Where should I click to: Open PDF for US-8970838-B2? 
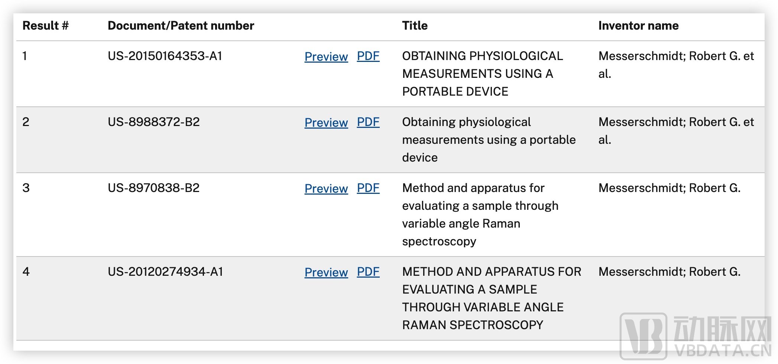coord(368,188)
